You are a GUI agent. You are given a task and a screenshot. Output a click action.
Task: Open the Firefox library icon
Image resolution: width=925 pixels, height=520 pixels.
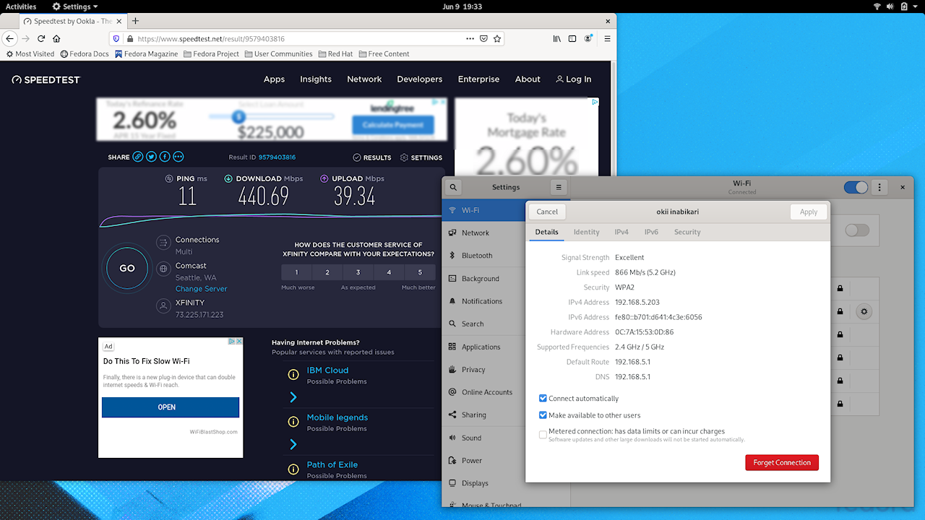pyautogui.click(x=557, y=38)
